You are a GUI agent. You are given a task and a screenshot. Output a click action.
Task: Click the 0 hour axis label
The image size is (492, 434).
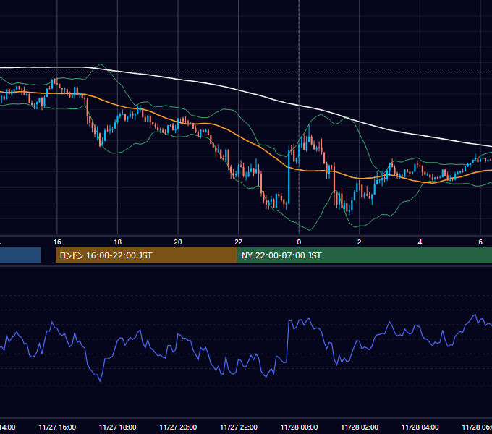299,242
